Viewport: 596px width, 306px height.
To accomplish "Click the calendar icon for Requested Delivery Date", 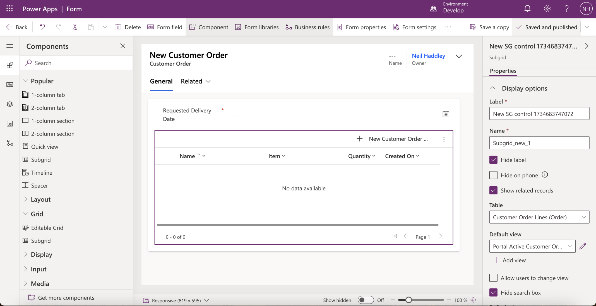I will point(446,114).
